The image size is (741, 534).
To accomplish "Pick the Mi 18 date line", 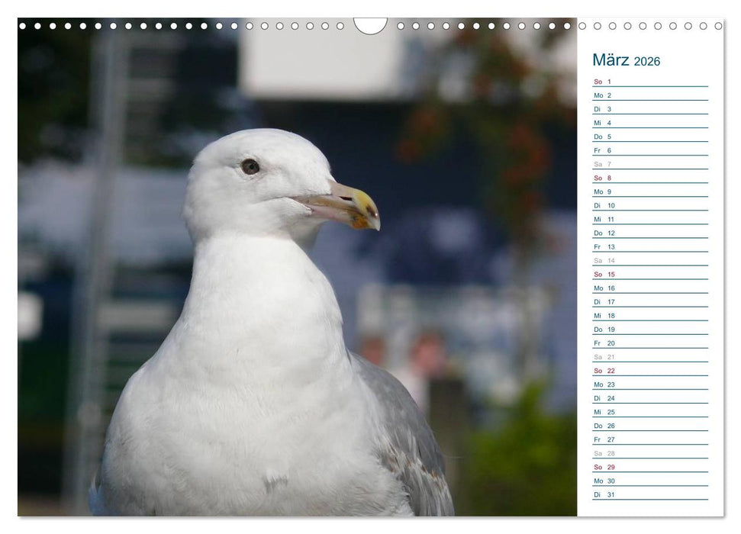I will 649,316.
